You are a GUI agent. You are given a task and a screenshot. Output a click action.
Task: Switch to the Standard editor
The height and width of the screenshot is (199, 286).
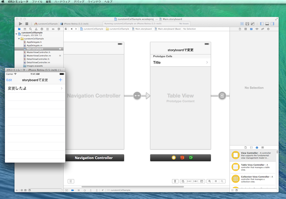pyautogui.click(x=242, y=24)
